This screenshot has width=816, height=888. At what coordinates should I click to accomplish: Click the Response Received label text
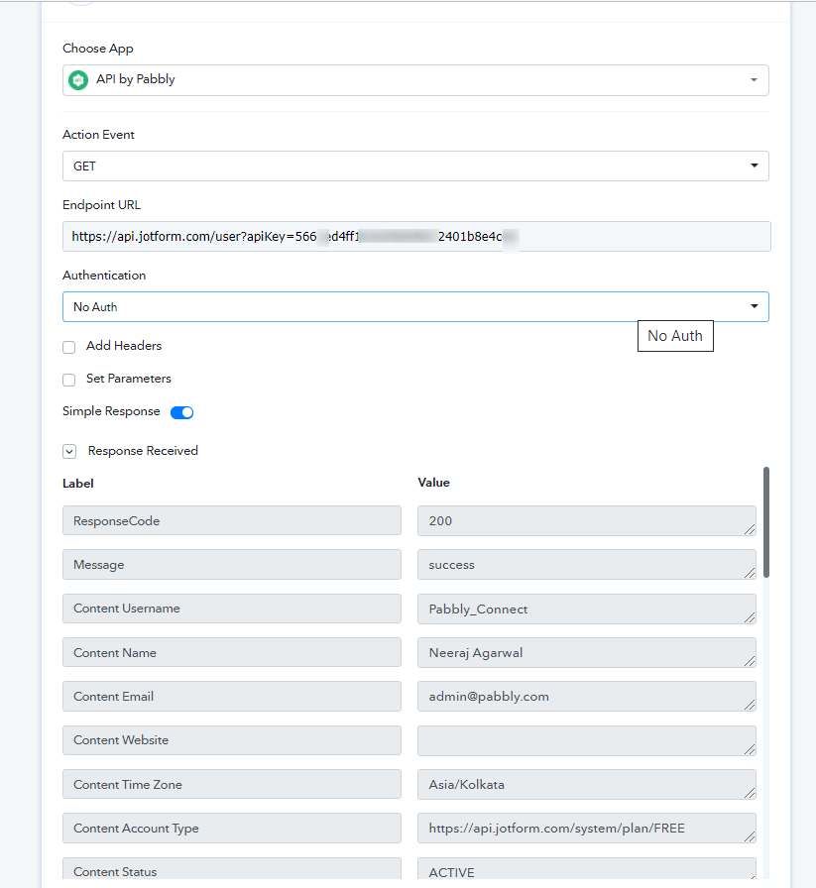143,451
